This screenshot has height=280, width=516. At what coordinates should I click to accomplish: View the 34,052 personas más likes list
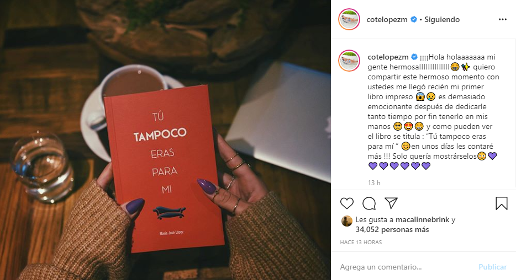pyautogui.click(x=392, y=229)
